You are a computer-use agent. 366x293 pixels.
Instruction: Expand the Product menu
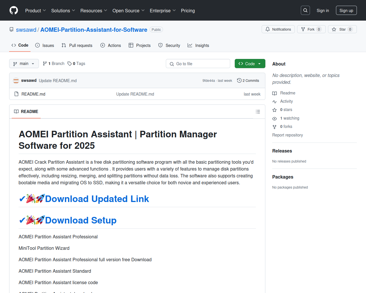pos(35,11)
